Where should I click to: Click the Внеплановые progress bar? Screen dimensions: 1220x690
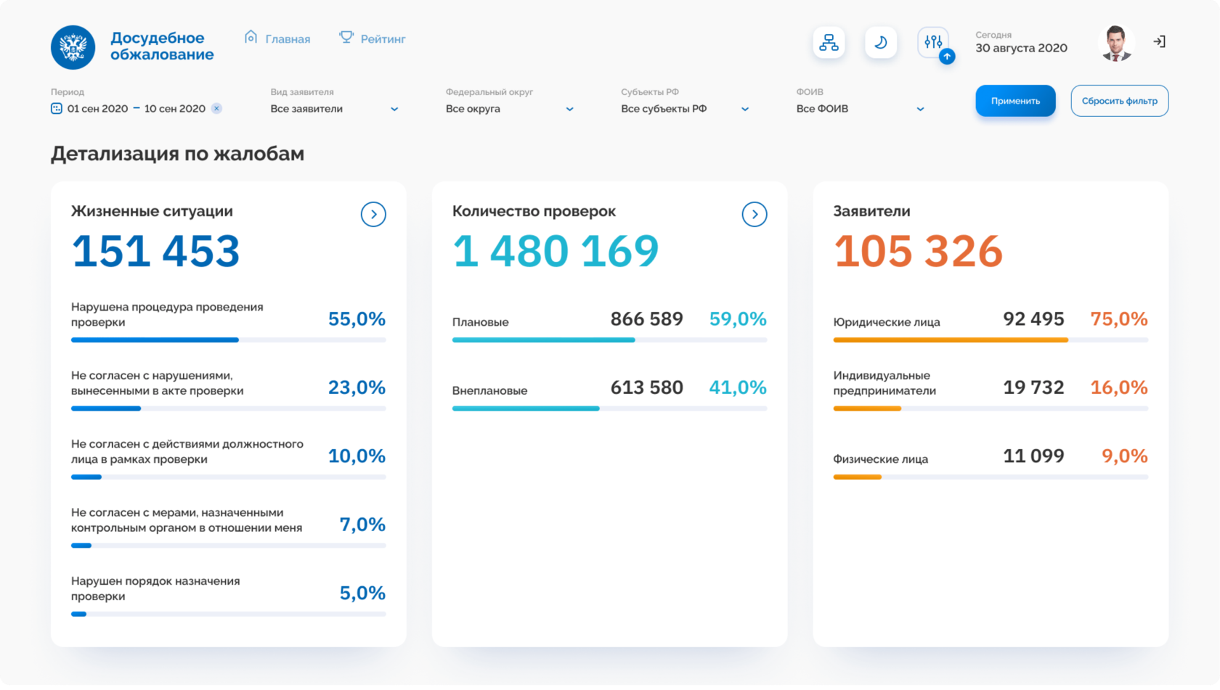[609, 409]
